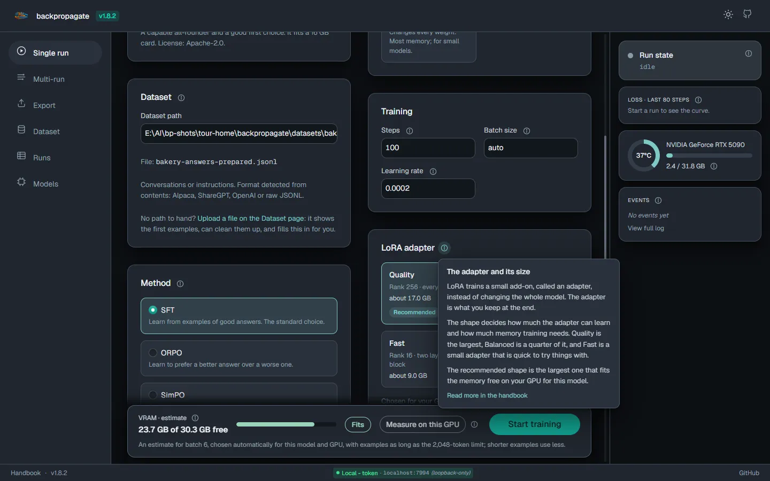Image resolution: width=770 pixels, height=481 pixels.
Task: Show info icon next to Batch size
Action: coord(527,131)
